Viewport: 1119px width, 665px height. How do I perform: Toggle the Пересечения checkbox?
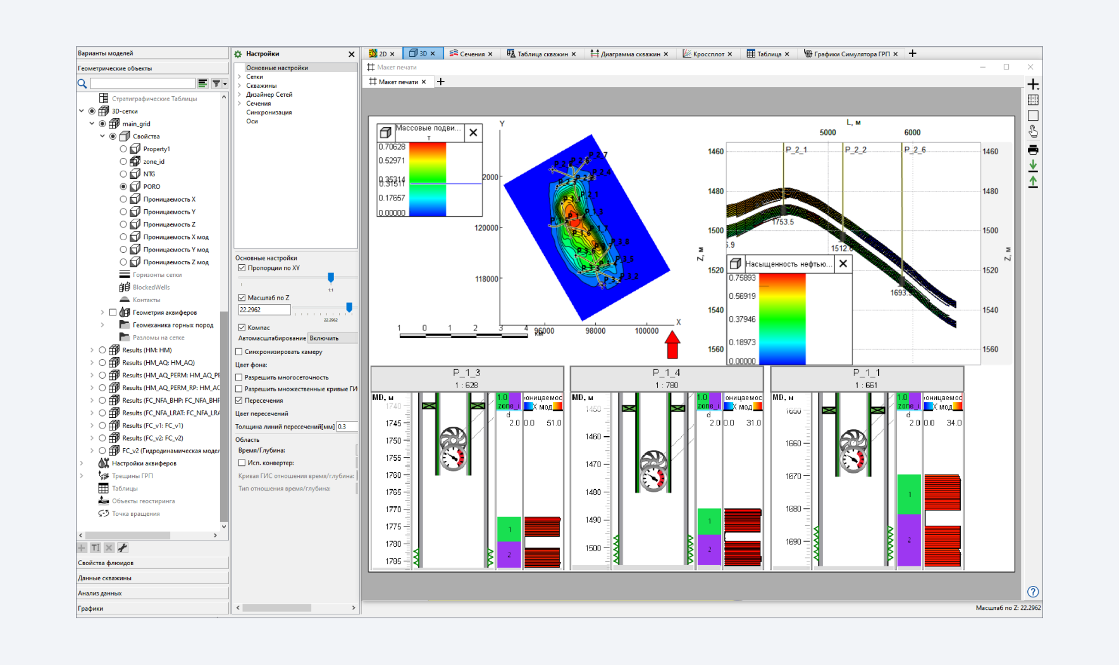(239, 400)
